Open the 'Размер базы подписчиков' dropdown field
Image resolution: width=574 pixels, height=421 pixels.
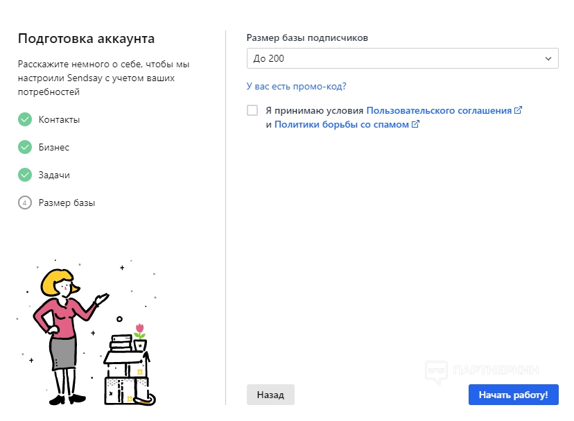tap(395, 58)
